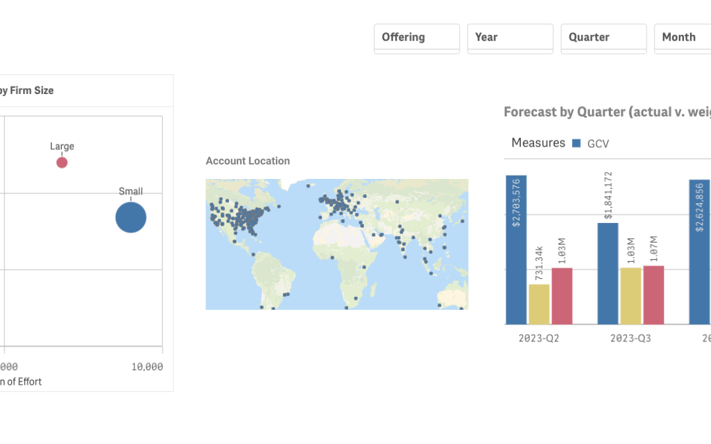
Task: Select the blue $2,624,856 bar
Action: (700, 252)
